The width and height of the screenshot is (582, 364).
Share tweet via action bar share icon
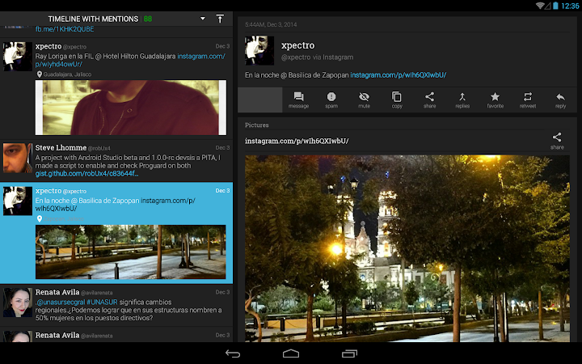(429, 99)
